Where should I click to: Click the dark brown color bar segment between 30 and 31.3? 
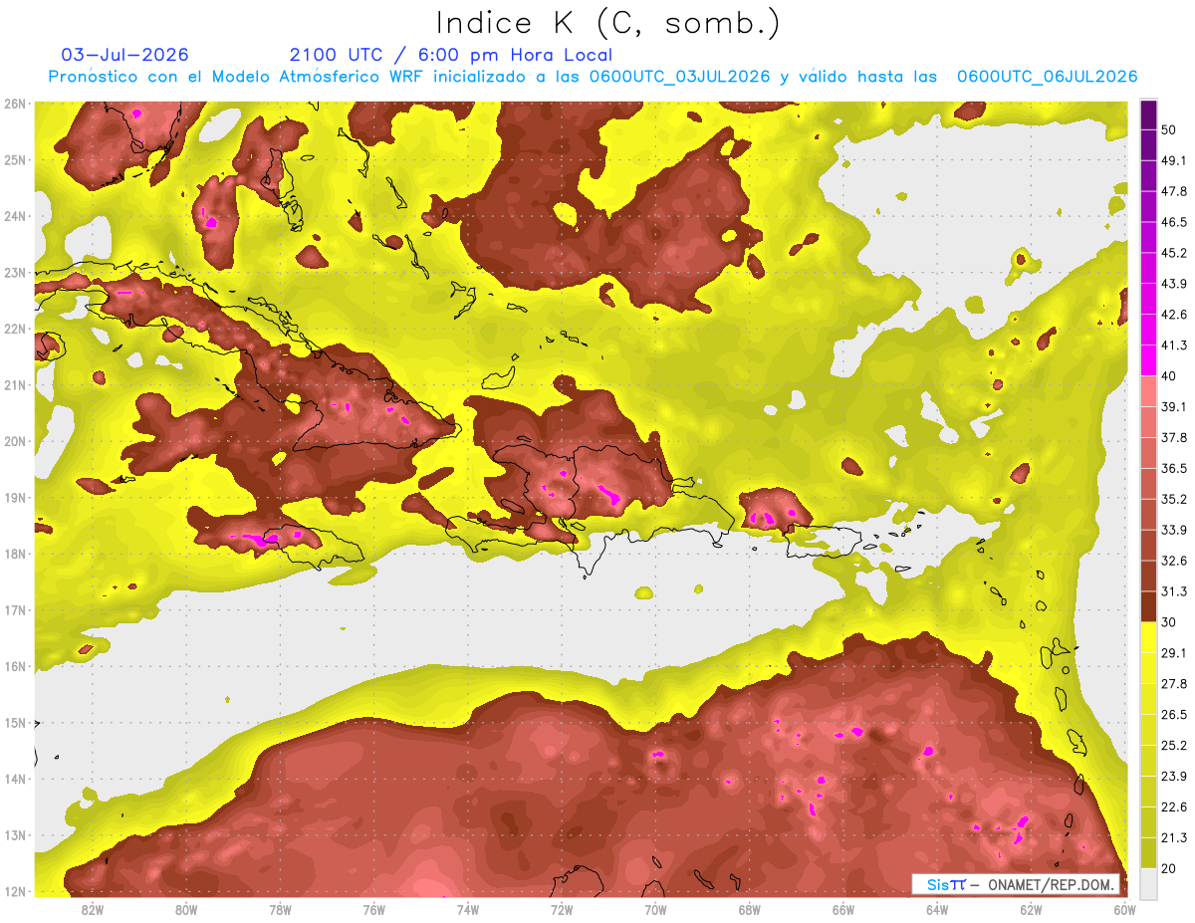coord(1148,606)
